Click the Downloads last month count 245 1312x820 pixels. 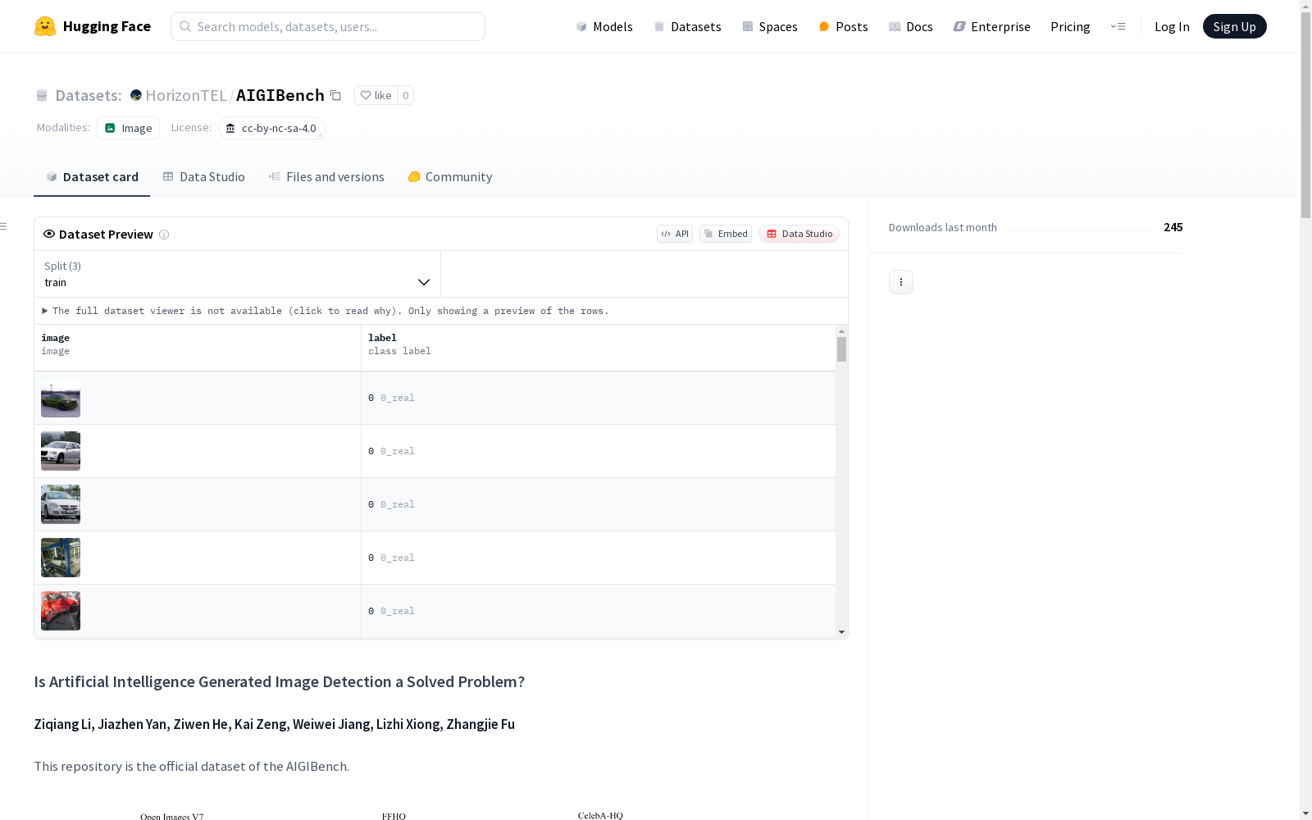click(x=1173, y=227)
